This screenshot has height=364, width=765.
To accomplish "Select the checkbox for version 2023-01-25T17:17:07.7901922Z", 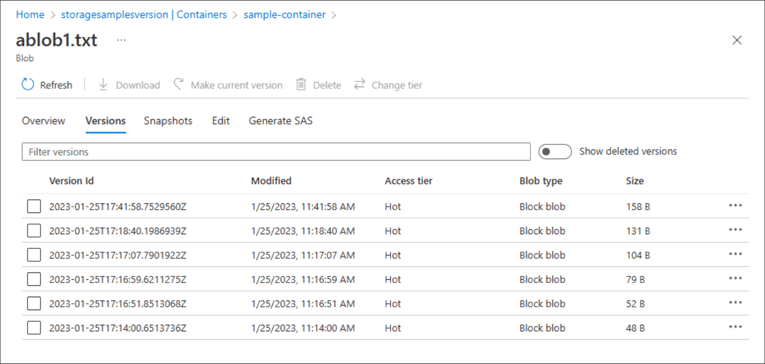I will (x=34, y=255).
